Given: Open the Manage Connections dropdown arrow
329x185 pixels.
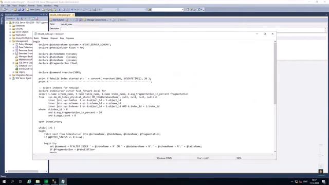Looking at the screenshot, I should (x=110, y=20).
